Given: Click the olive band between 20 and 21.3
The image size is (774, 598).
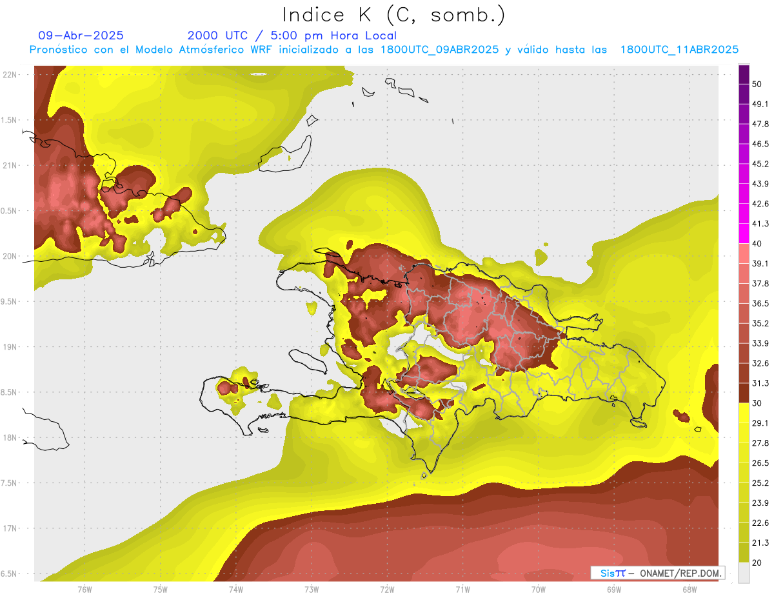Looking at the screenshot, I should [x=744, y=552].
